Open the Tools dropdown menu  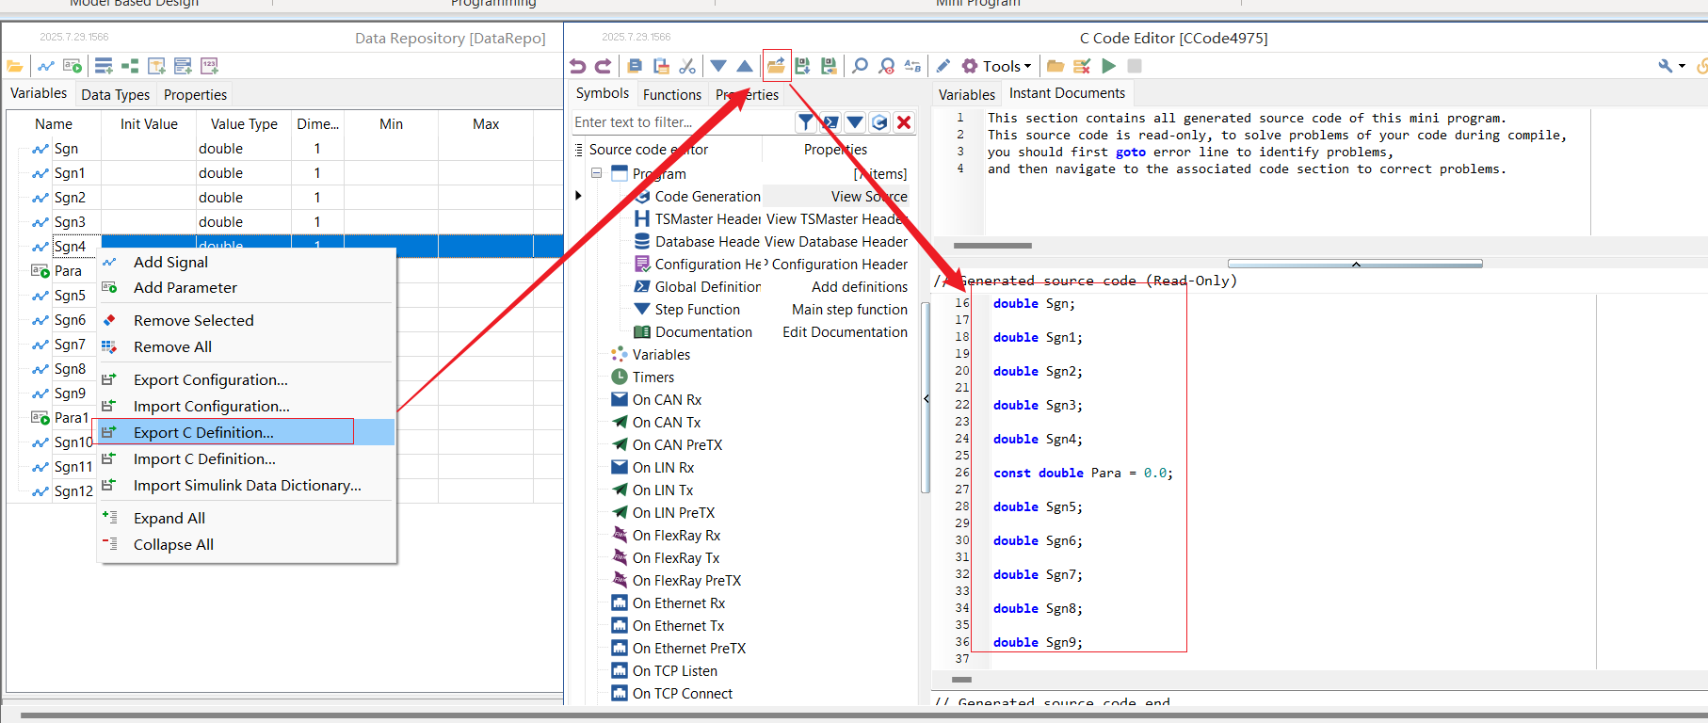(x=997, y=66)
